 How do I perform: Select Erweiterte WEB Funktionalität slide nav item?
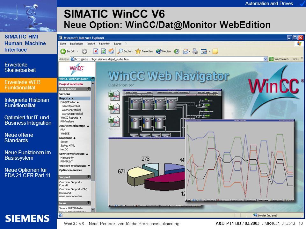[28, 85]
